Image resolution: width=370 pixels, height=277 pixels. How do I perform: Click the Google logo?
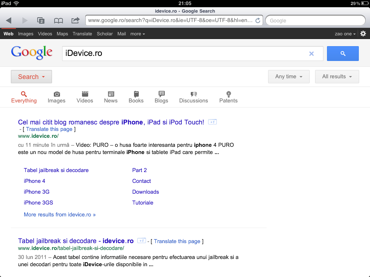(x=32, y=52)
